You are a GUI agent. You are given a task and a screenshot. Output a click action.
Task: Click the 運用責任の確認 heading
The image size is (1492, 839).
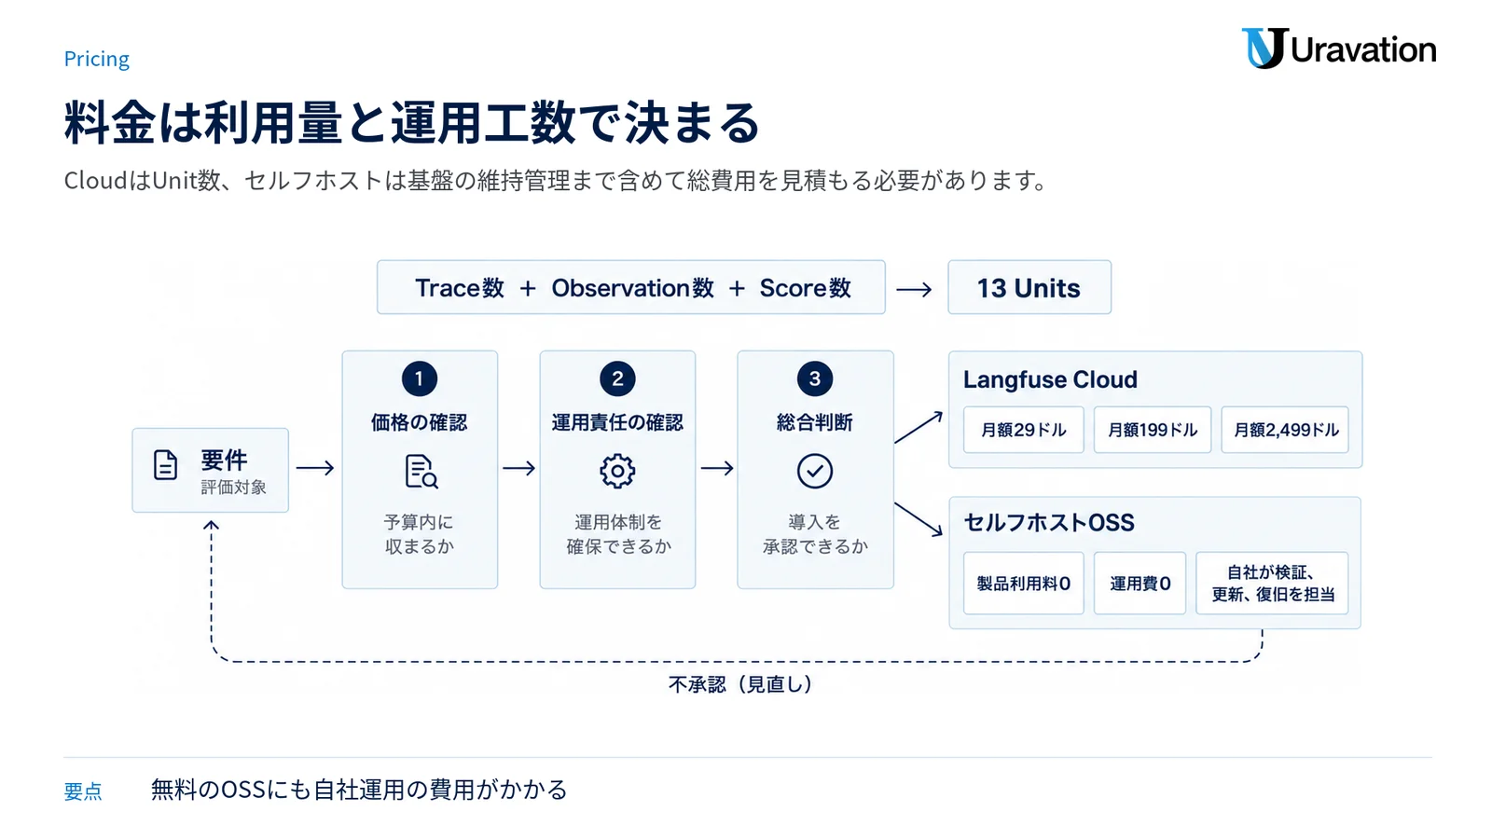point(617,422)
